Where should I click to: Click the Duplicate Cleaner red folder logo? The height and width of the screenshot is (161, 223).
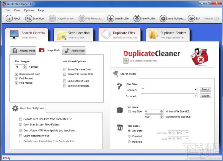tap(199, 57)
